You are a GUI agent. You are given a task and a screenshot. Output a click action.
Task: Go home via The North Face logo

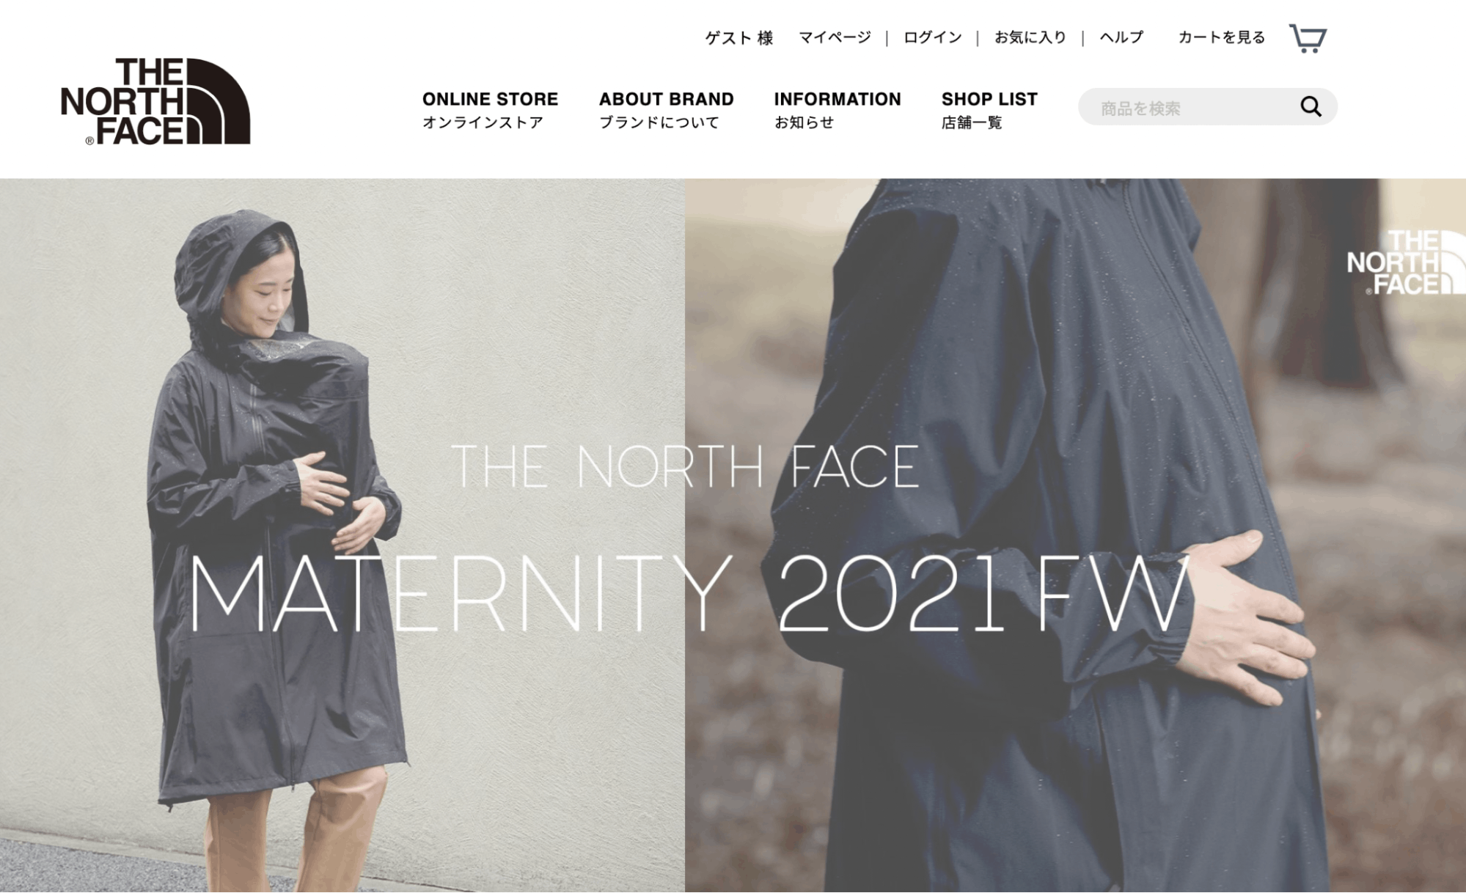(155, 101)
